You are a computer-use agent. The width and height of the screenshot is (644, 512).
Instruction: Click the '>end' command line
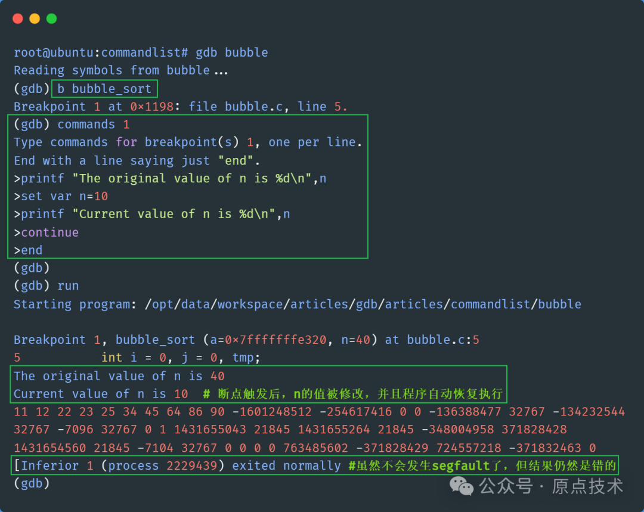pos(28,250)
